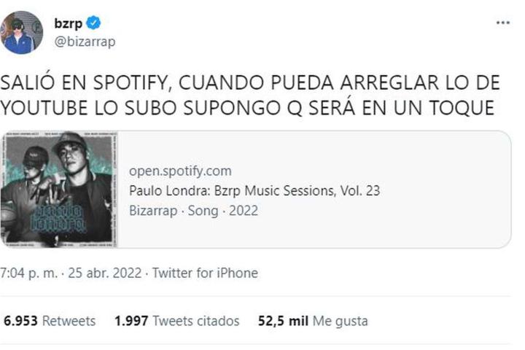The width and height of the screenshot is (525, 350).
Task: Click the Twitter for iPhone source link
Action: pyautogui.click(x=205, y=273)
